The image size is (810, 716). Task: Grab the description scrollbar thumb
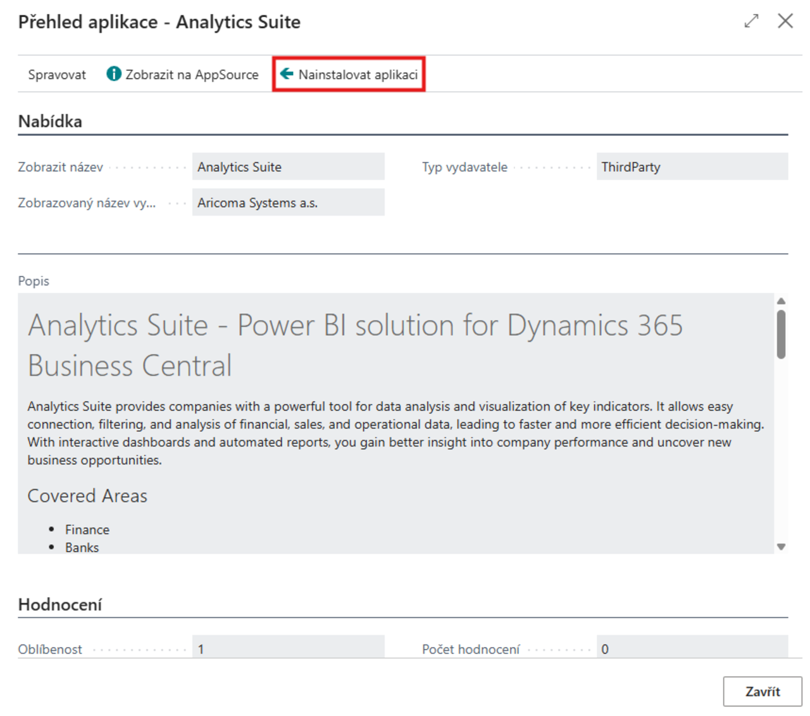(782, 334)
